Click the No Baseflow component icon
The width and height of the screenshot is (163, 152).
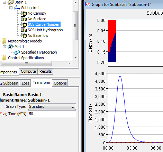24,35
